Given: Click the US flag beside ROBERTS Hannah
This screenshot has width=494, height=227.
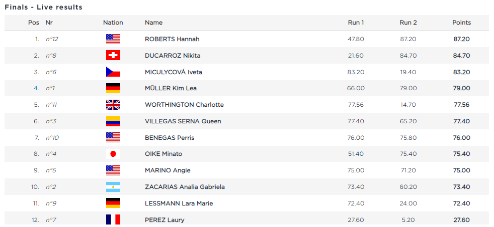Looking at the screenshot, I should point(113,39).
